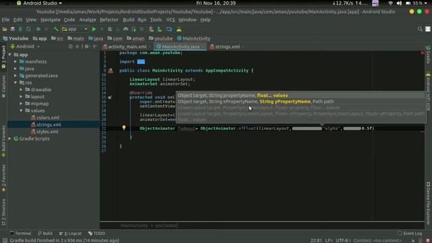This screenshot has width=432, height=243.
Task: Click the Search Everywhere magnifier icon
Action: pyautogui.click(x=420, y=29)
